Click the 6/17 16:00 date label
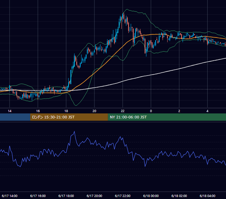 [38, 196]
